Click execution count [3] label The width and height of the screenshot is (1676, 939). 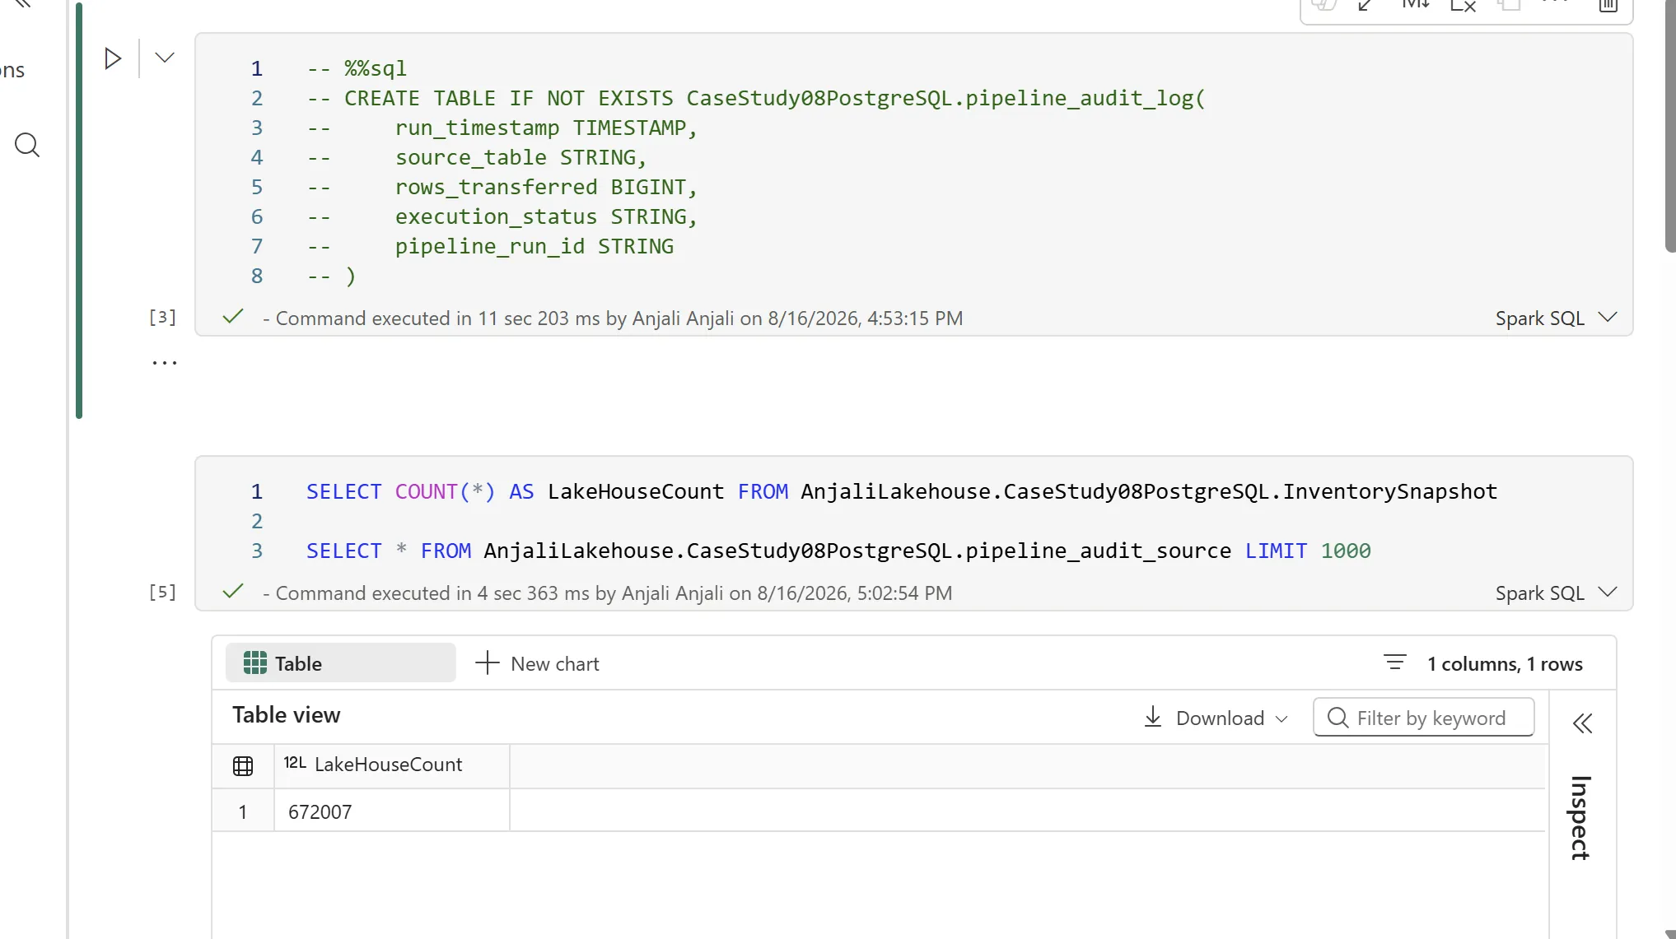pos(162,317)
